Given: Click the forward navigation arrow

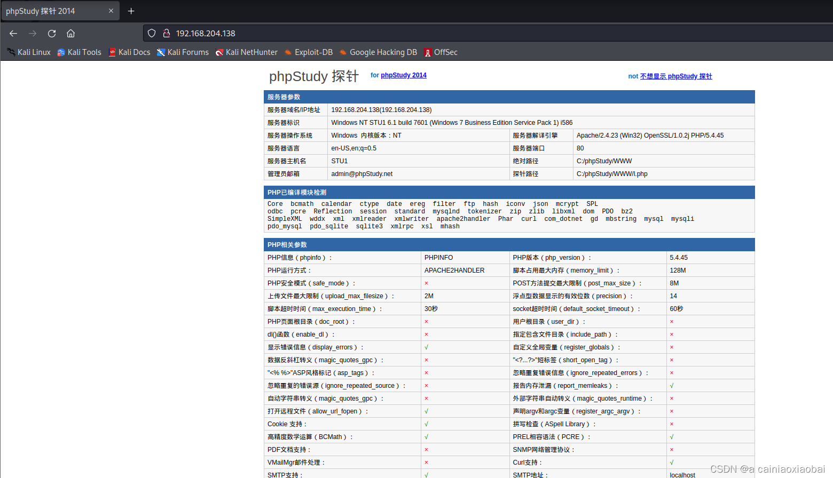Looking at the screenshot, I should [33, 33].
